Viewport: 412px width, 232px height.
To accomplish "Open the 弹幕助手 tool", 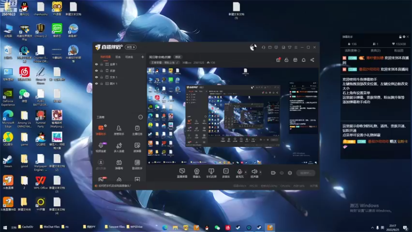I will [100, 130].
